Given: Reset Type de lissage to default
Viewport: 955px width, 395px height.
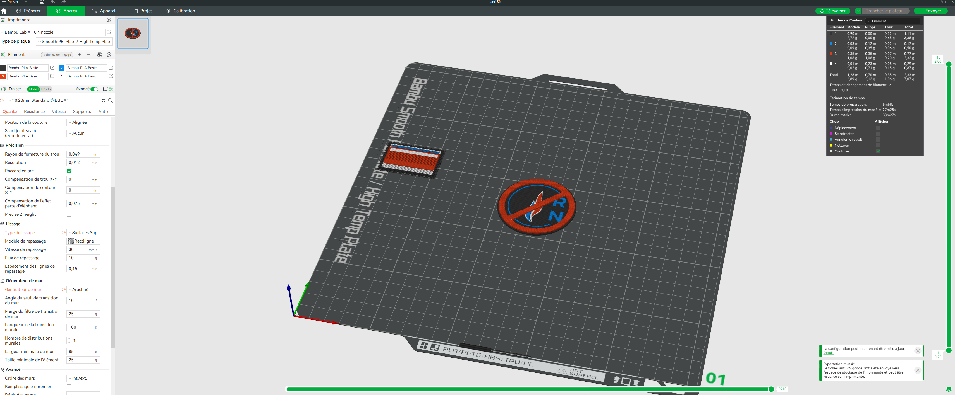Looking at the screenshot, I should click(63, 233).
